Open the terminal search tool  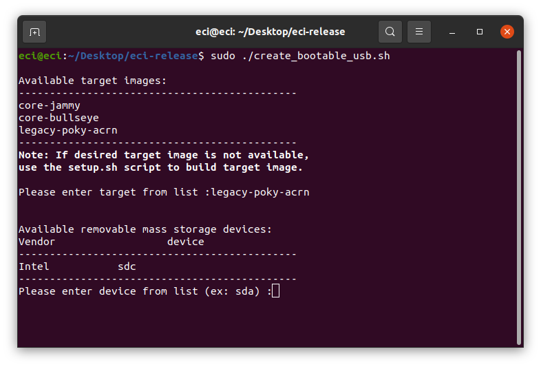[x=390, y=32]
